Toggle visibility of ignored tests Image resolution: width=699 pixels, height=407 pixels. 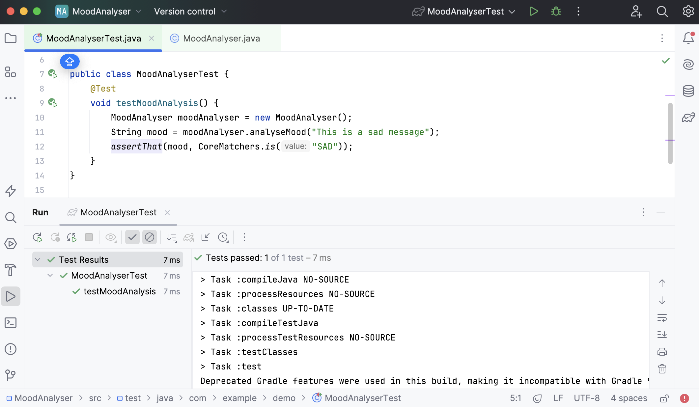(150, 237)
